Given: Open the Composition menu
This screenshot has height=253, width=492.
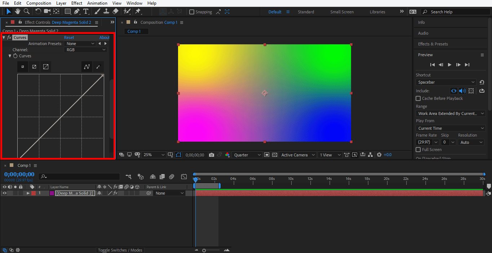Looking at the screenshot, I should pyautogui.click(x=39, y=3).
